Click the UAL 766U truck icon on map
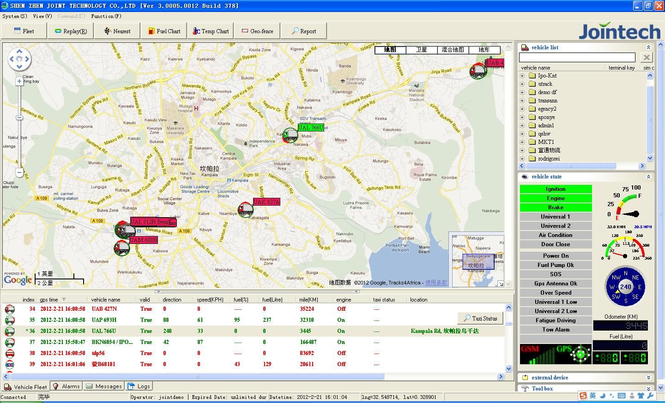The height and width of the screenshot is (403, 665). pyautogui.click(x=290, y=135)
